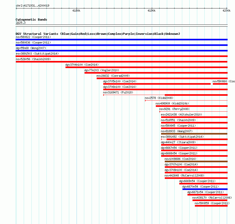Click the nsv516551 (Shaikh2009) label
The height and width of the screenshot is (224, 235).
pos(178,120)
